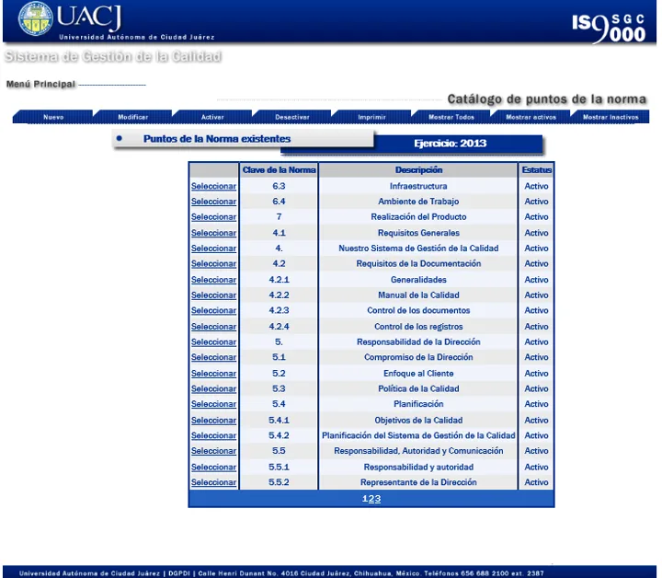Select the row for norm 6.3 Infraestructura
Viewport: 662px width, 578px height.
213,186
